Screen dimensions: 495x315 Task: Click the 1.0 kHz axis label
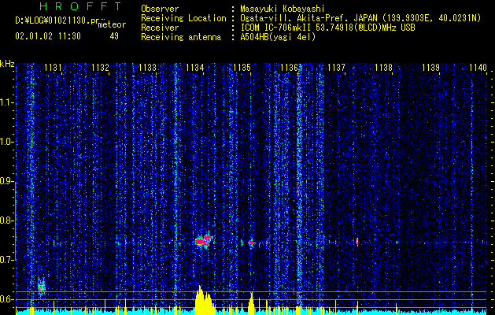point(6,142)
